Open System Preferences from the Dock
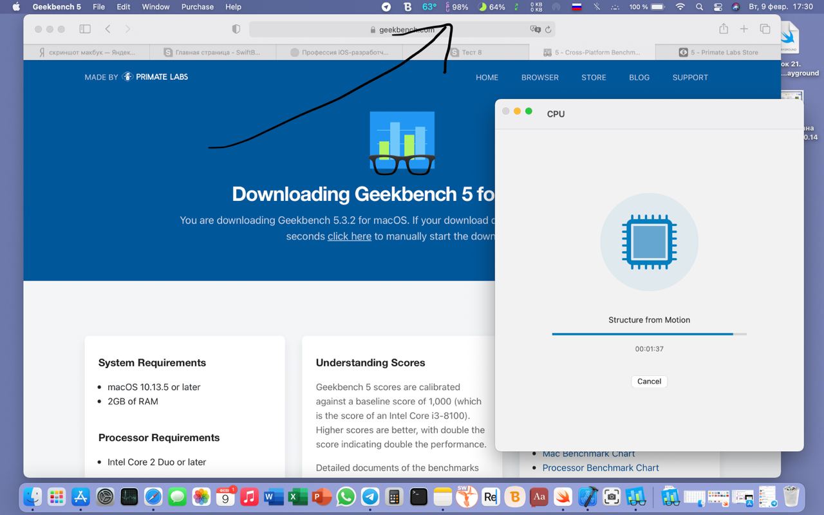The height and width of the screenshot is (515, 824). coord(105,496)
